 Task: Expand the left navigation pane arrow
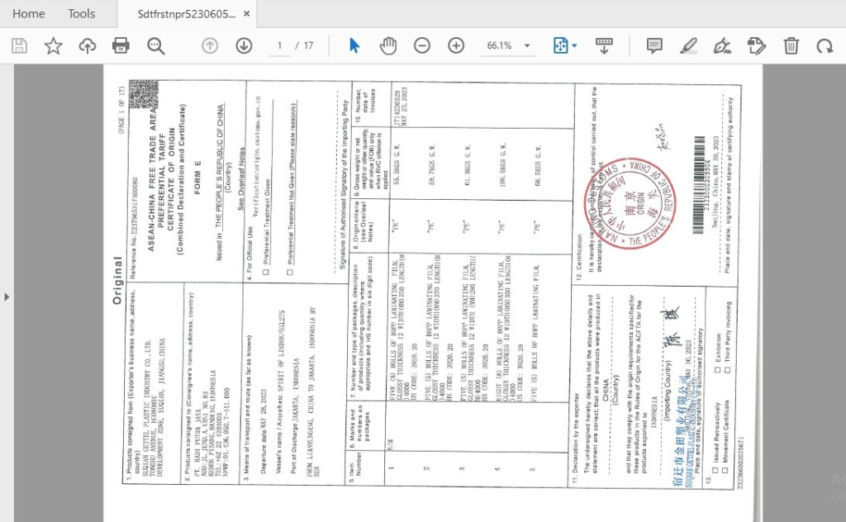pos(6,296)
